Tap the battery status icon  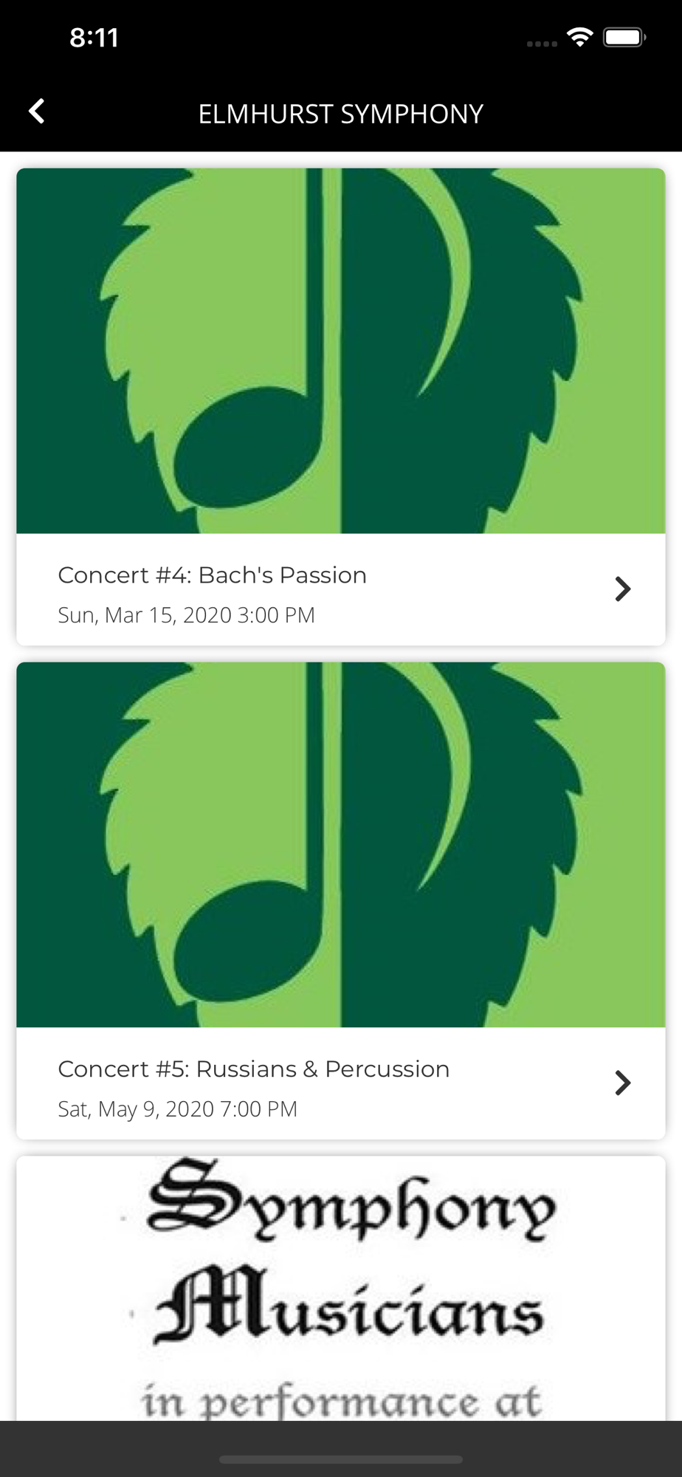(624, 38)
